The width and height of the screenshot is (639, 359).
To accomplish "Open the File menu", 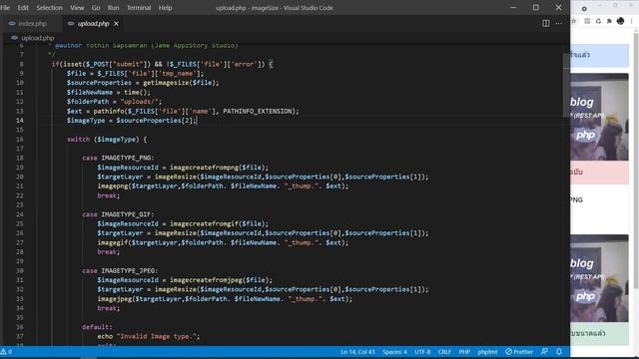I will [x=5, y=8].
